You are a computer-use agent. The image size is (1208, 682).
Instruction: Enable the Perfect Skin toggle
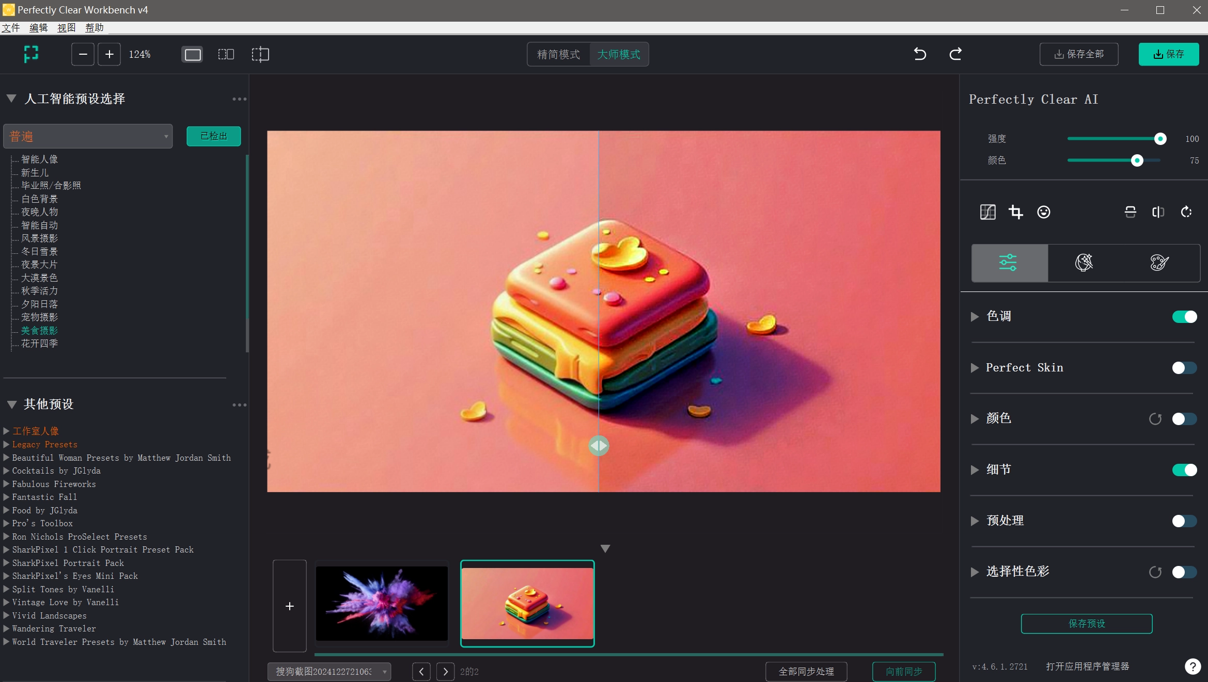pyautogui.click(x=1184, y=368)
